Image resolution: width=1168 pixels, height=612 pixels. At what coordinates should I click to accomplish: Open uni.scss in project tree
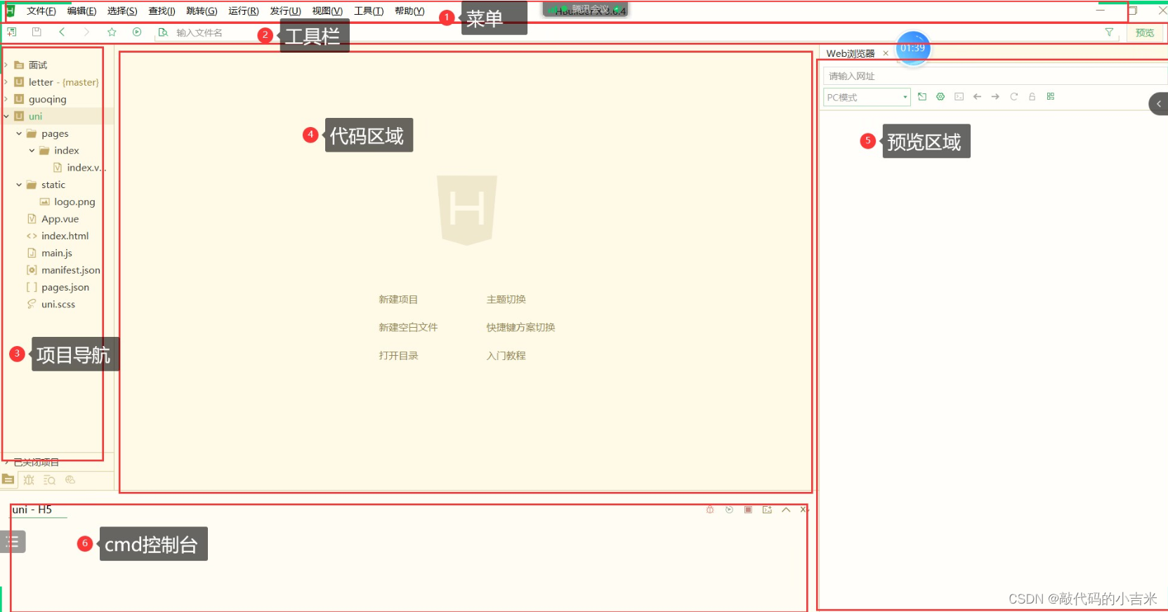[58, 305]
